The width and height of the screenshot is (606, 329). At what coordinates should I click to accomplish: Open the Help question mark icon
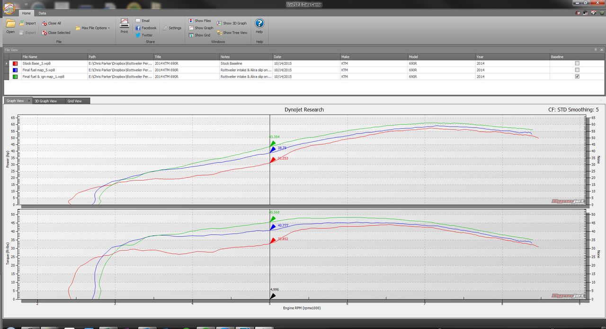pyautogui.click(x=259, y=26)
